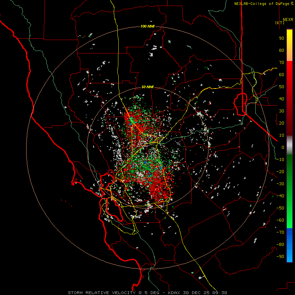Click the NEXR label above the scale
This screenshot has width=295, height=295.
(288, 20)
